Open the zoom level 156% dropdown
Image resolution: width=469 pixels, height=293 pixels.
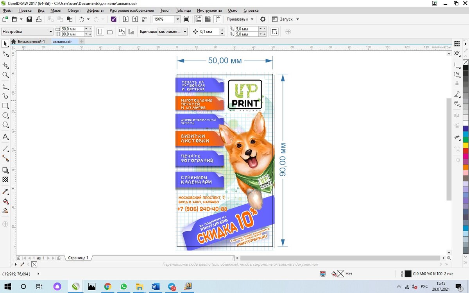tap(177, 19)
